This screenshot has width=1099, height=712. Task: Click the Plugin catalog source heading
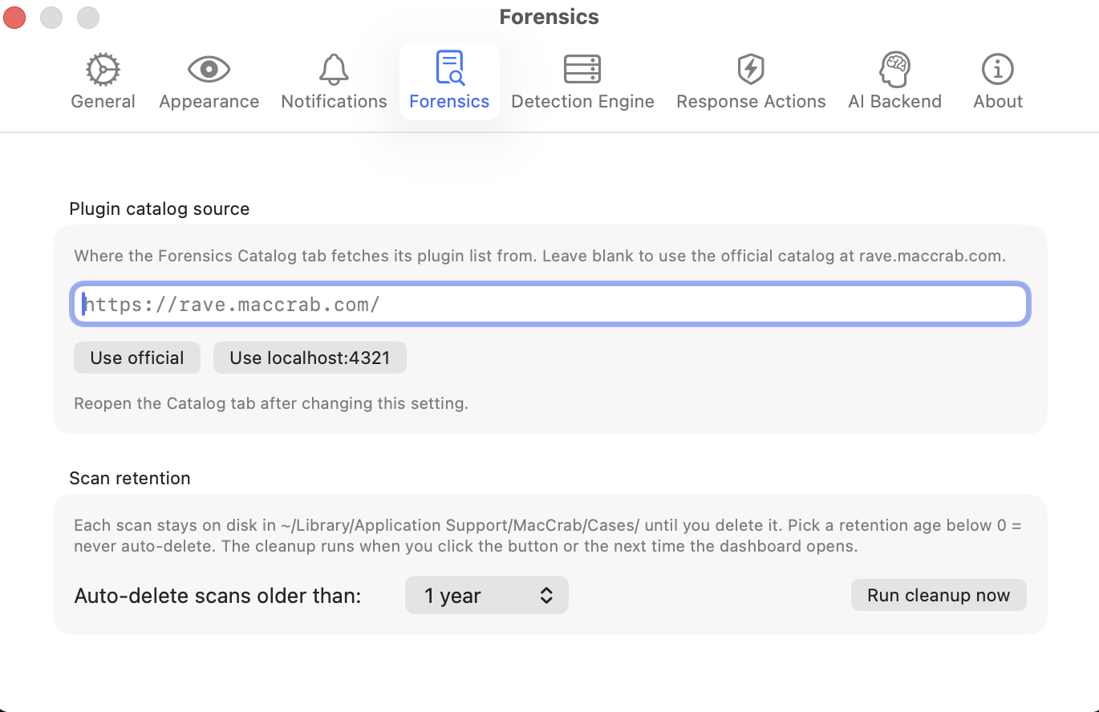[x=160, y=208]
